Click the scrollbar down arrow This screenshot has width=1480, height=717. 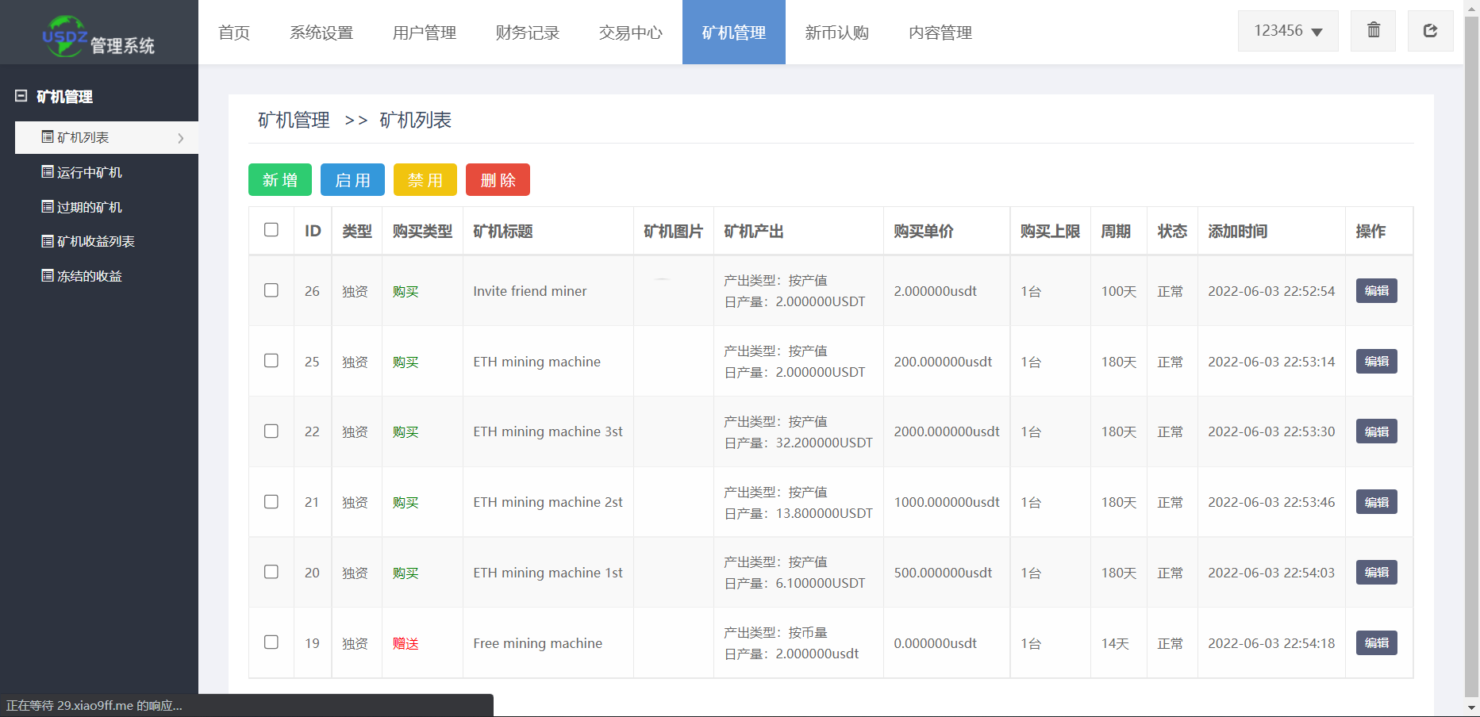click(1472, 707)
